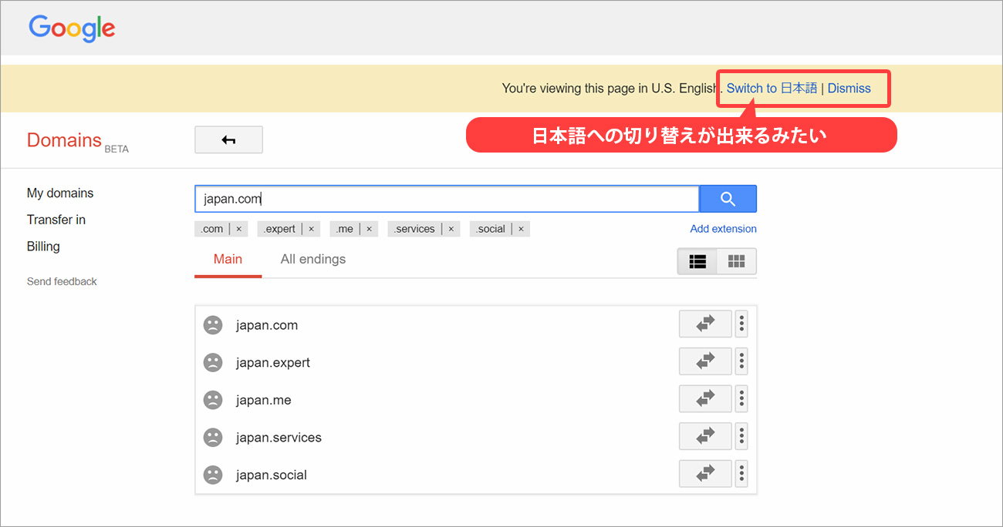
Task: Click japan.me result text
Action: [x=264, y=401]
